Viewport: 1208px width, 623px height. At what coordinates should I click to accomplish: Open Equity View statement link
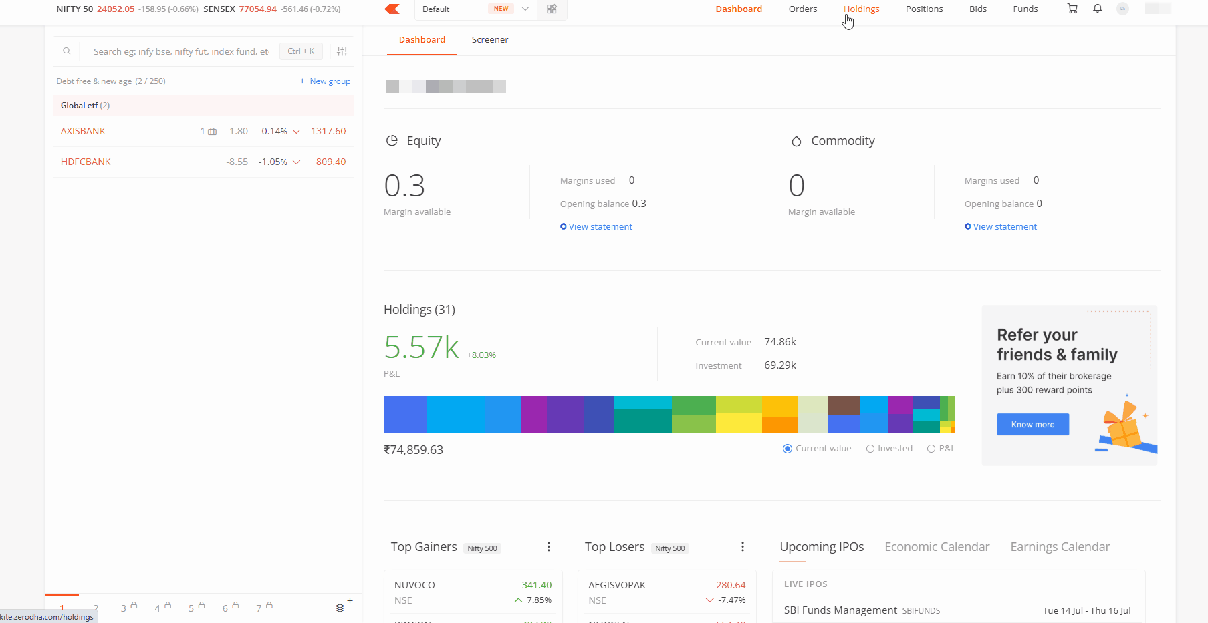click(x=596, y=226)
